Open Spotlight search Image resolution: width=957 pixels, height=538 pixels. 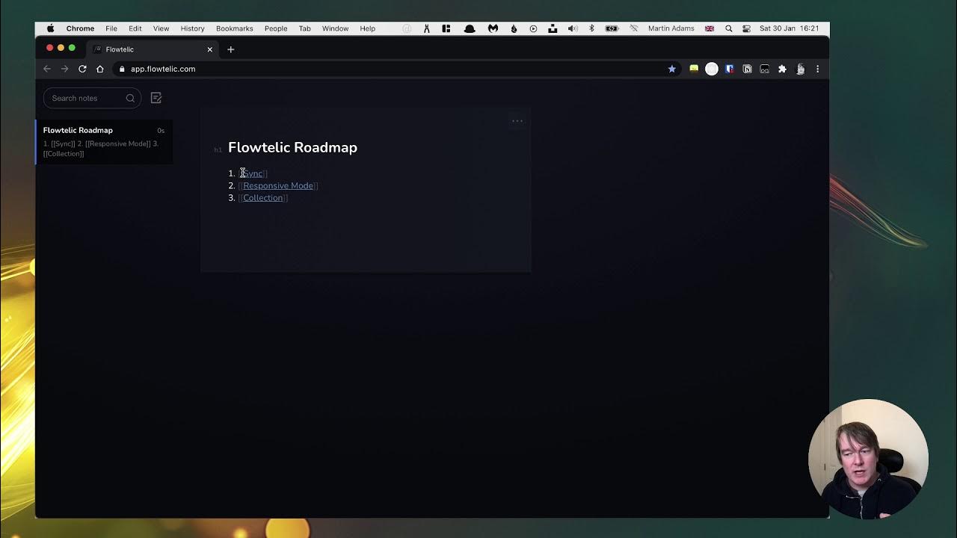point(728,28)
